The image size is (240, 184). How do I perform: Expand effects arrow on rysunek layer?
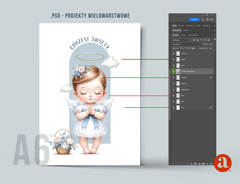[213, 77]
